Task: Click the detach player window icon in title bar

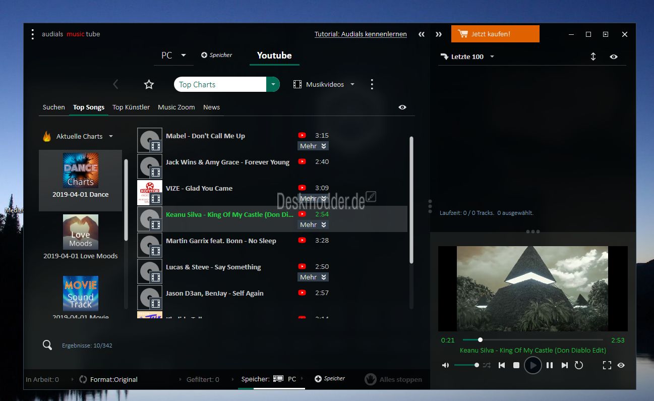Action: (x=606, y=34)
